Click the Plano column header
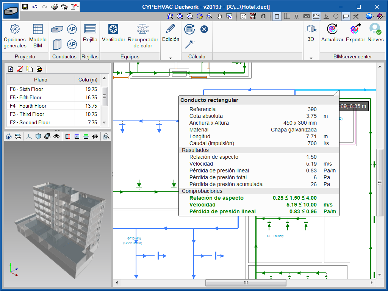The height and width of the screenshot is (291, 388). click(x=41, y=80)
